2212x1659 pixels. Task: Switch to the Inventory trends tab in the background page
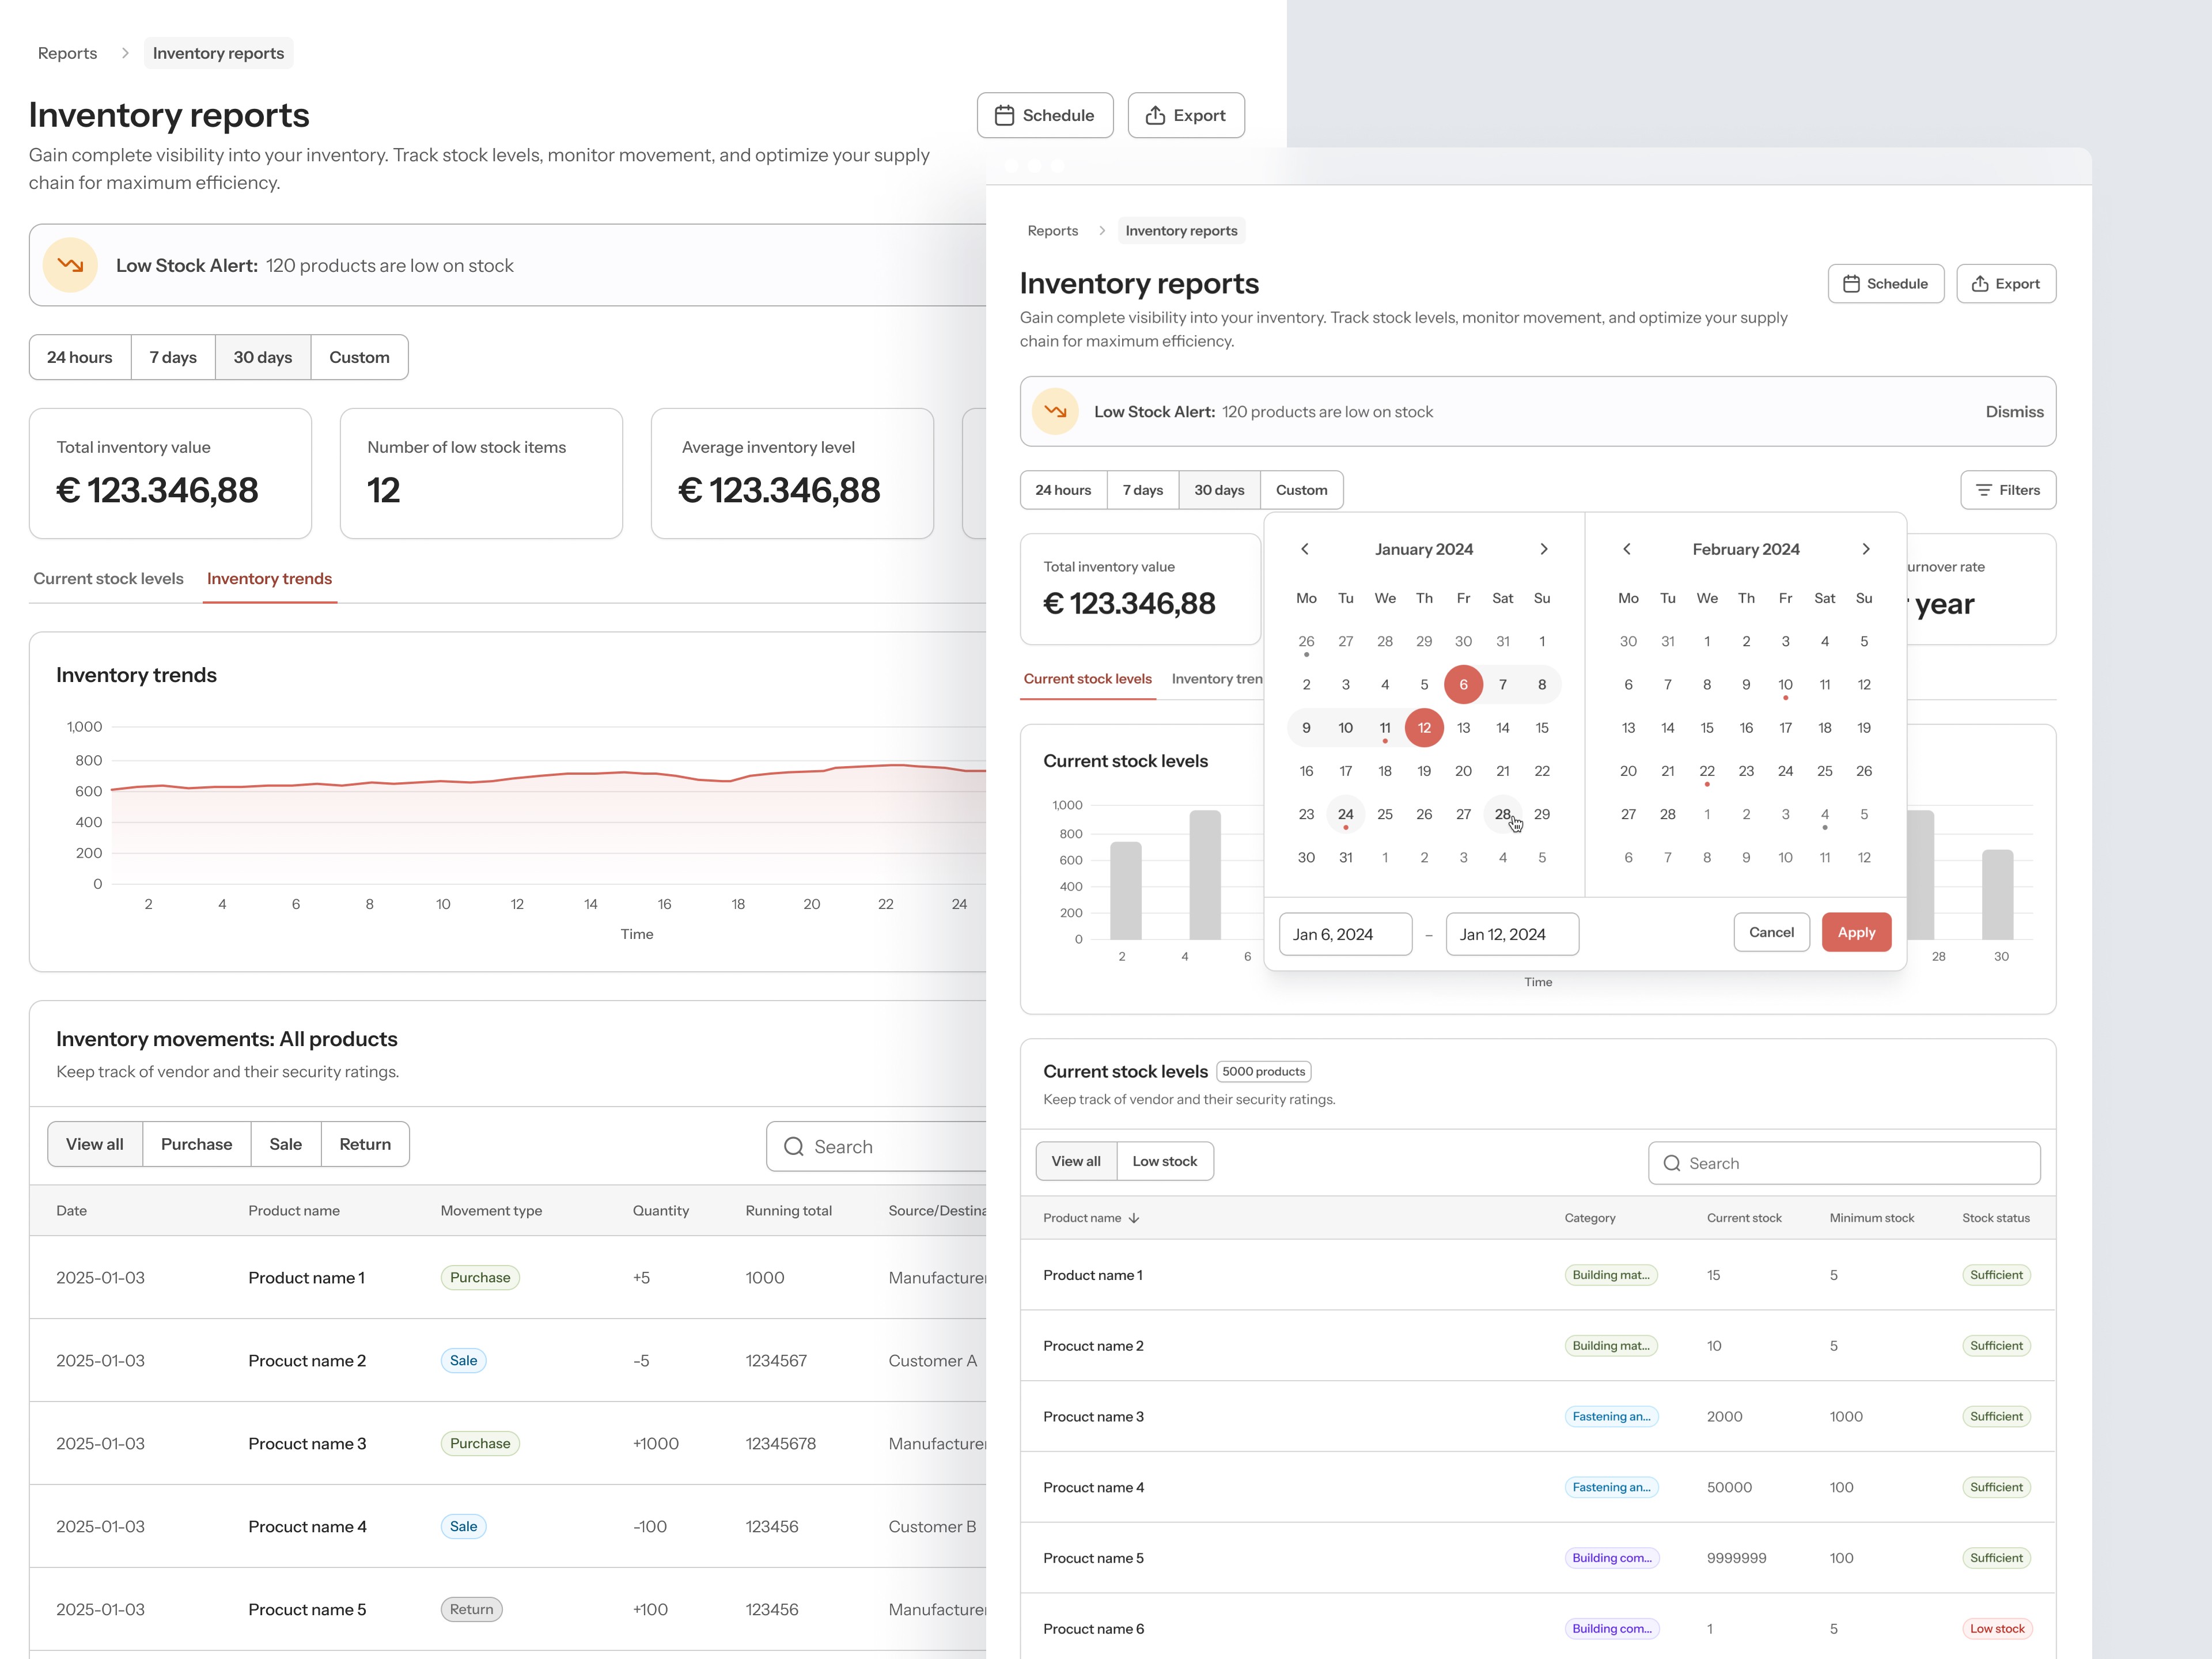(x=269, y=579)
